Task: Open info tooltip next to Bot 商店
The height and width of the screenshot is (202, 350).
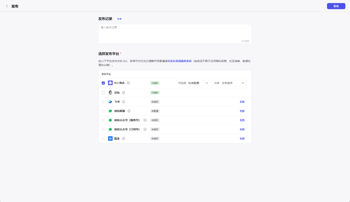Action: [128, 83]
